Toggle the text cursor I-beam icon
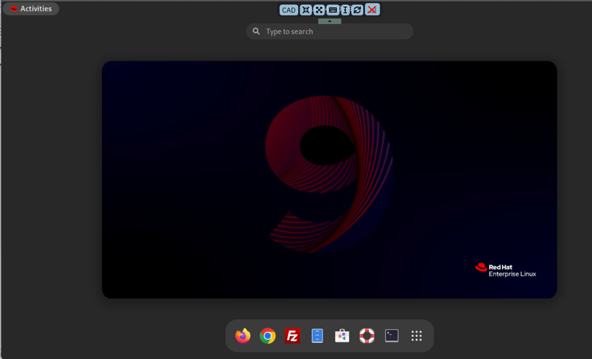Viewport: 592px width, 359px height. (x=345, y=10)
